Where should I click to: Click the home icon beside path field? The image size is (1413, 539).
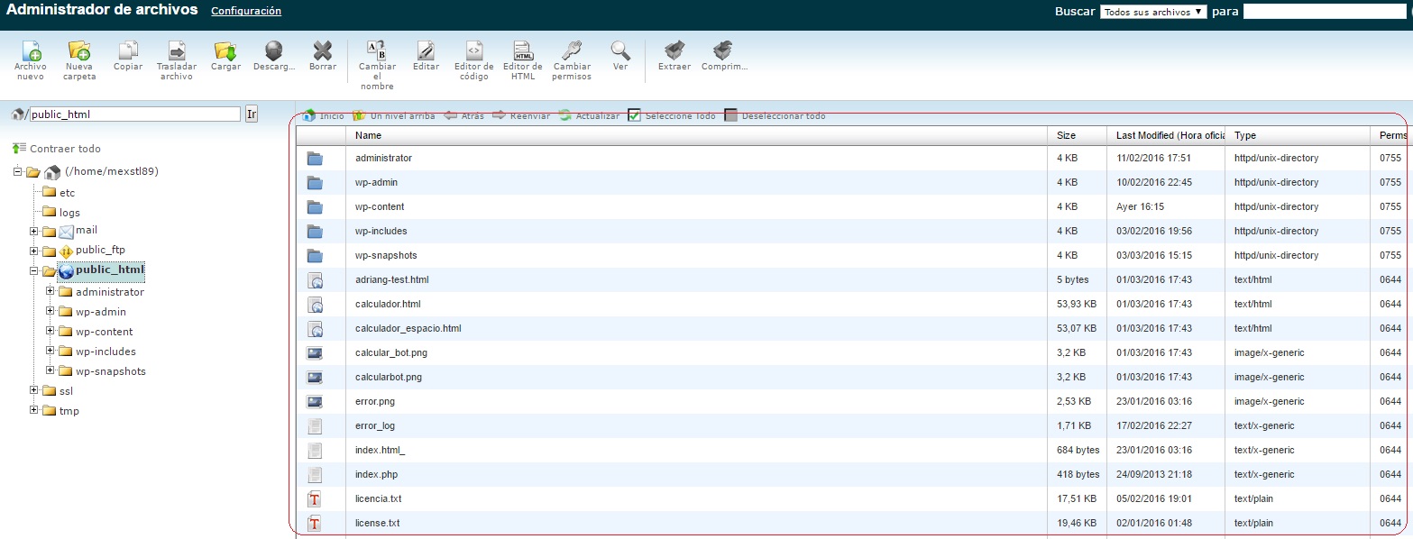(17, 114)
